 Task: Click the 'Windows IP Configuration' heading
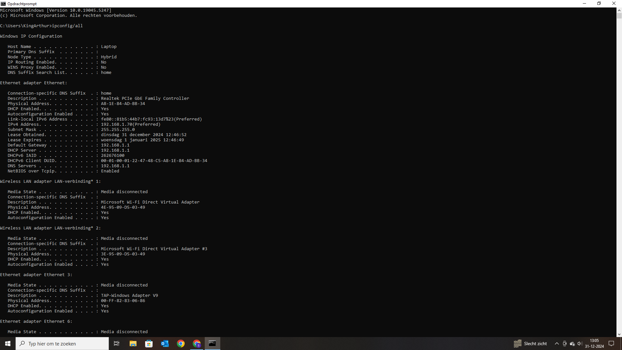click(x=31, y=36)
